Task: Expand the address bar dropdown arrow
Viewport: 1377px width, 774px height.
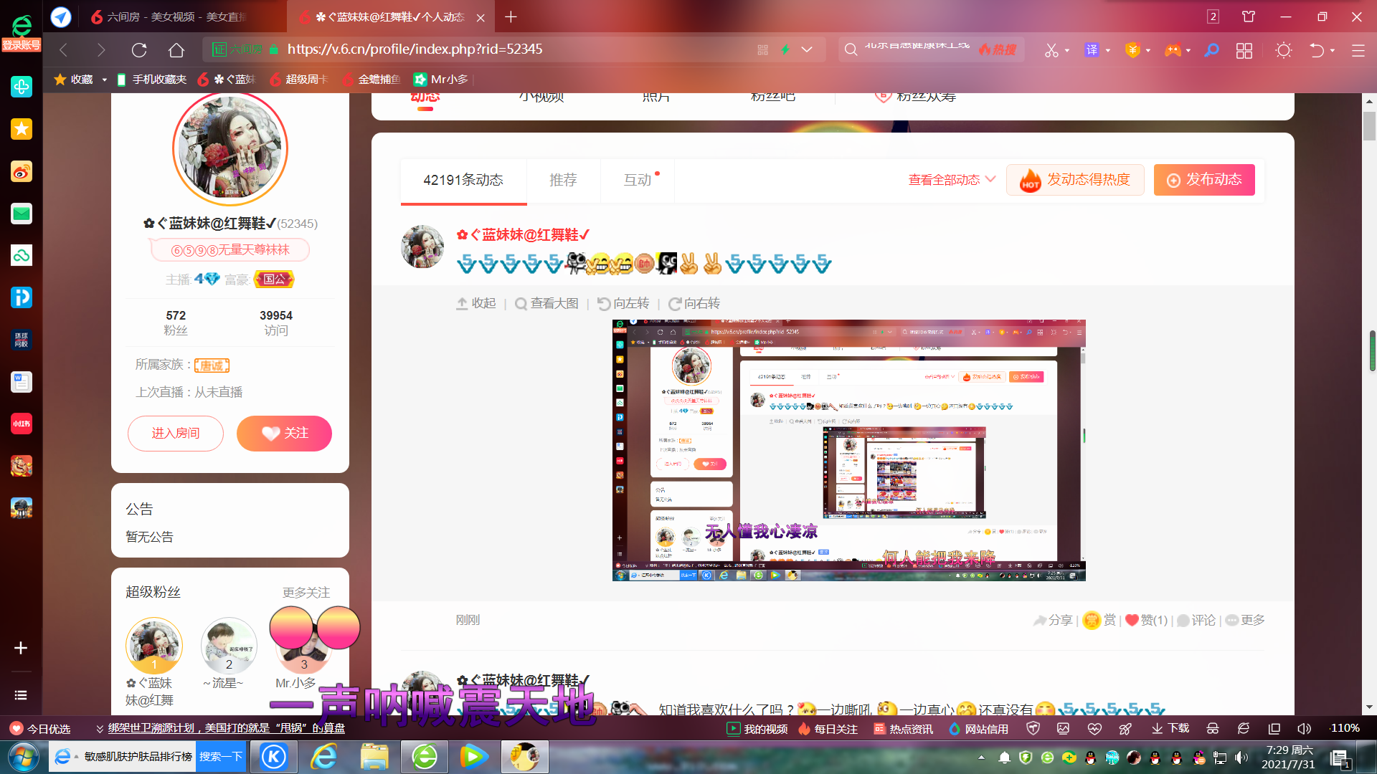Action: (807, 49)
